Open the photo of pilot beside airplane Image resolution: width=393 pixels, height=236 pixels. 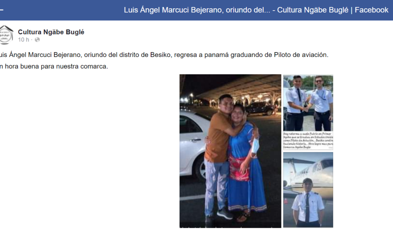[x=308, y=190]
